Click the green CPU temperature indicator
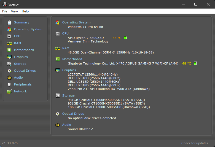This screenshot has width=215, height=147. [x=125, y=38]
